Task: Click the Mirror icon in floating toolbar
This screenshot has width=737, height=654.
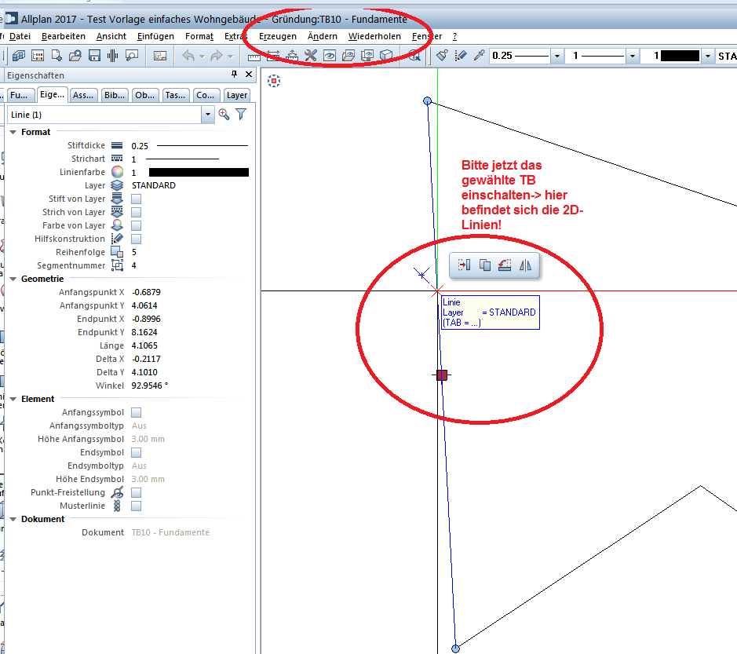Action: (x=526, y=265)
